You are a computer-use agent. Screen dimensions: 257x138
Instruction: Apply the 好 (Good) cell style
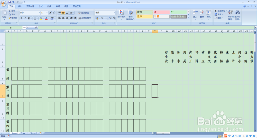coord(179,12)
